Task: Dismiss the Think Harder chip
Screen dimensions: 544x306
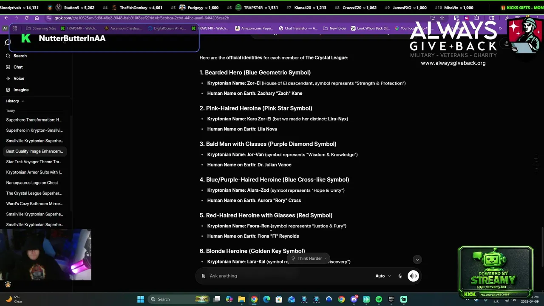Action: pos(326,258)
